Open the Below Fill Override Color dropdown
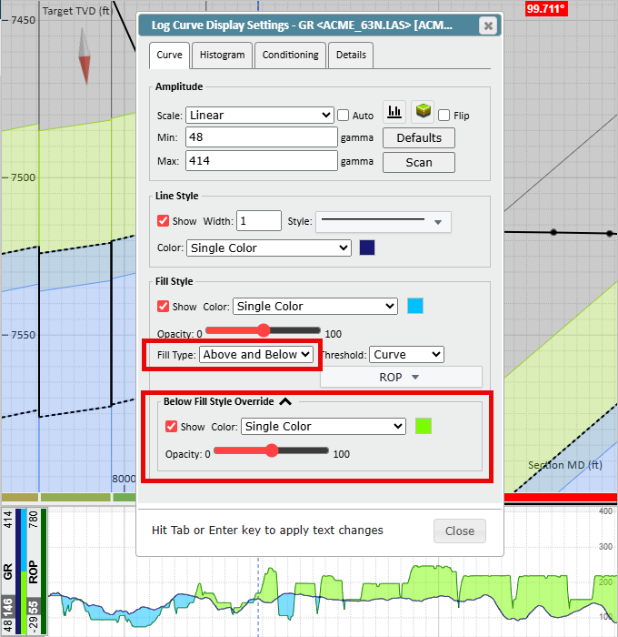The width and height of the screenshot is (618, 637). [x=324, y=427]
